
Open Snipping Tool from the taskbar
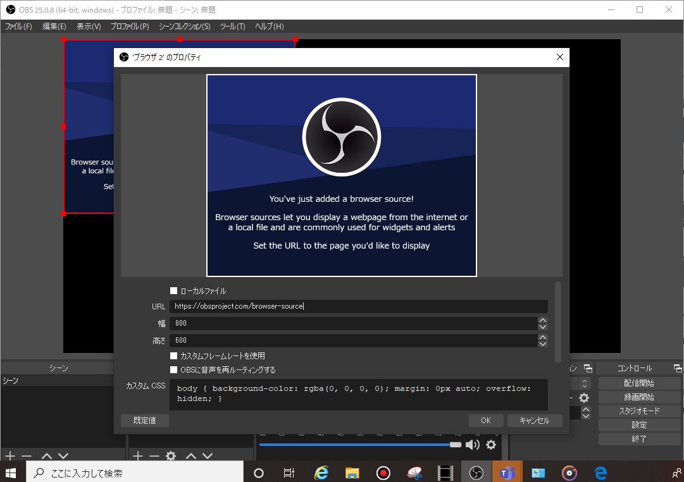click(414, 473)
